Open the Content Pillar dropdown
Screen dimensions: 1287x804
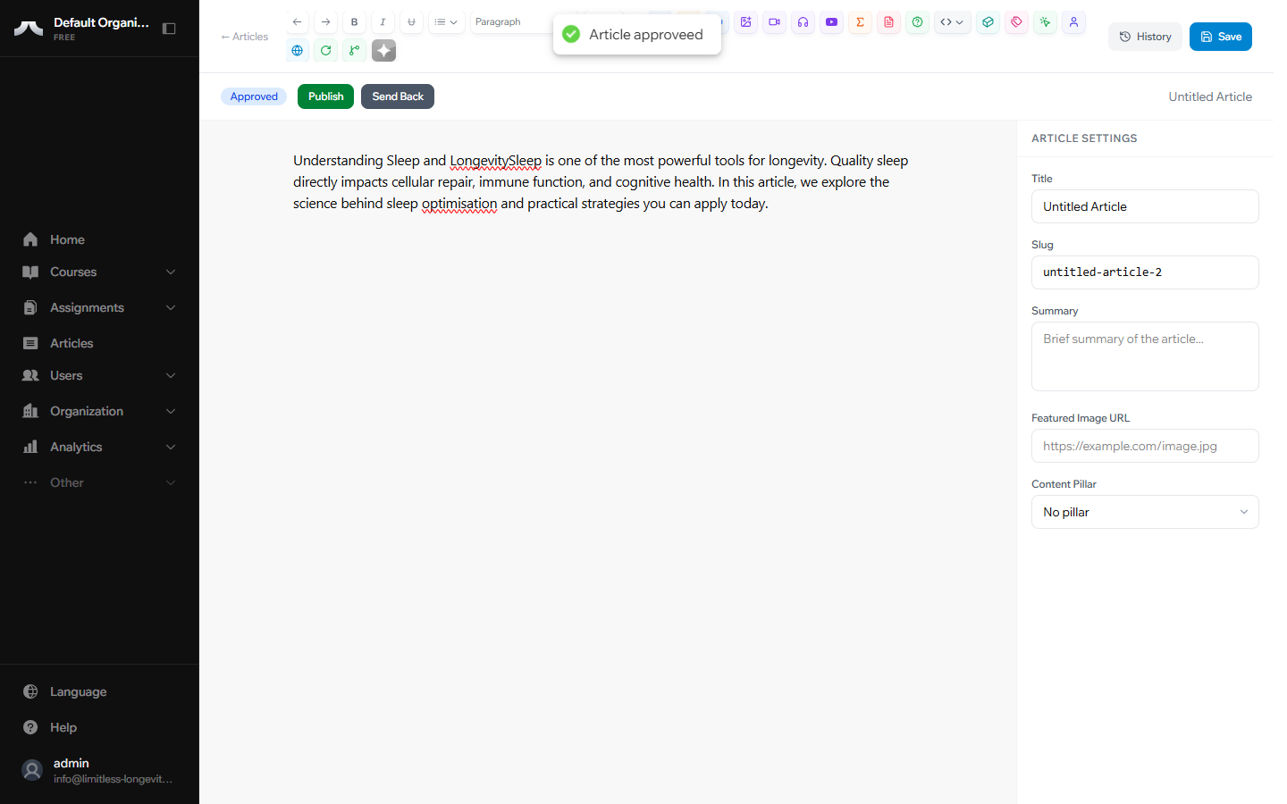(x=1144, y=512)
